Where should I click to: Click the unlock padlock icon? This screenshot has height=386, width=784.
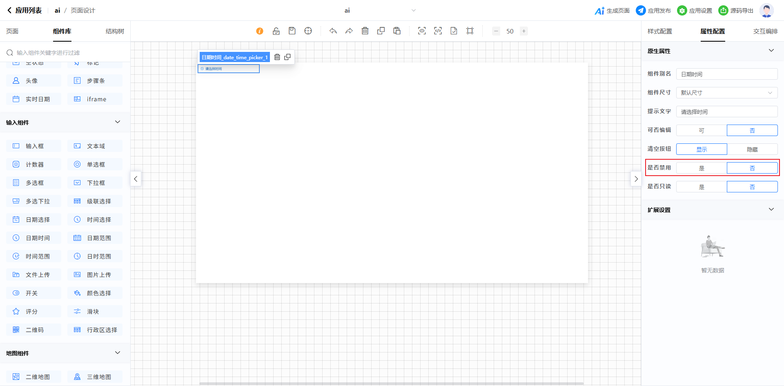pyautogui.click(x=276, y=31)
